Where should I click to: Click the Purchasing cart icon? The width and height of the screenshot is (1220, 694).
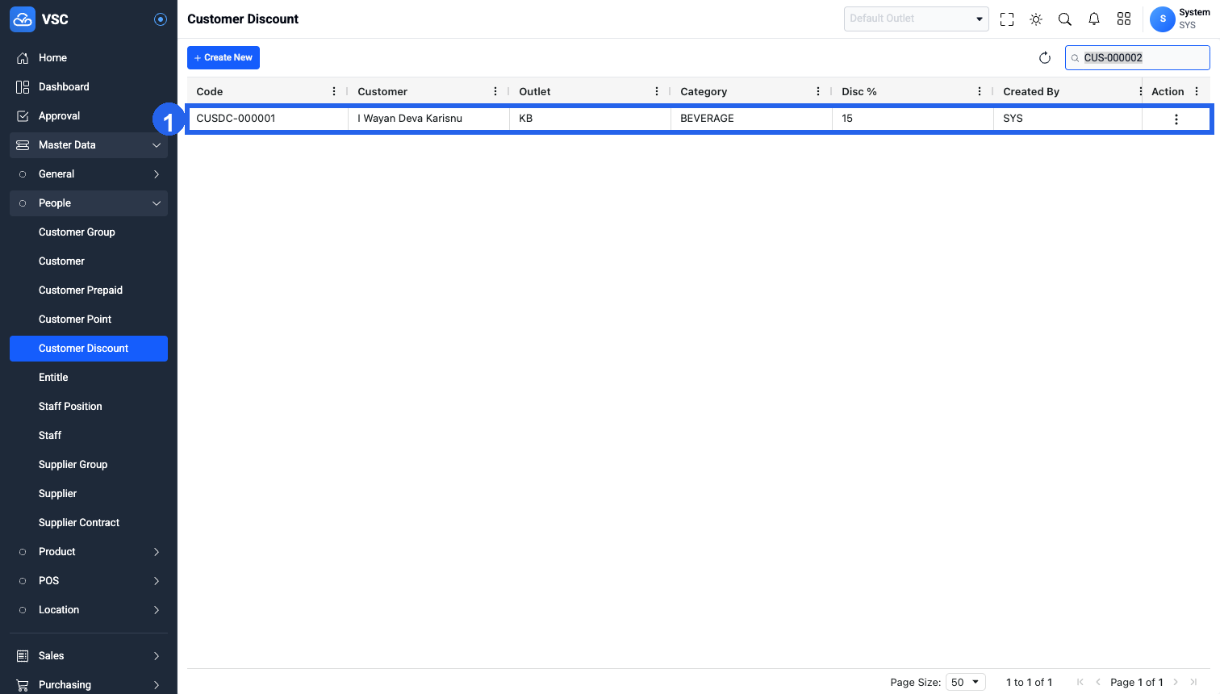point(23,685)
